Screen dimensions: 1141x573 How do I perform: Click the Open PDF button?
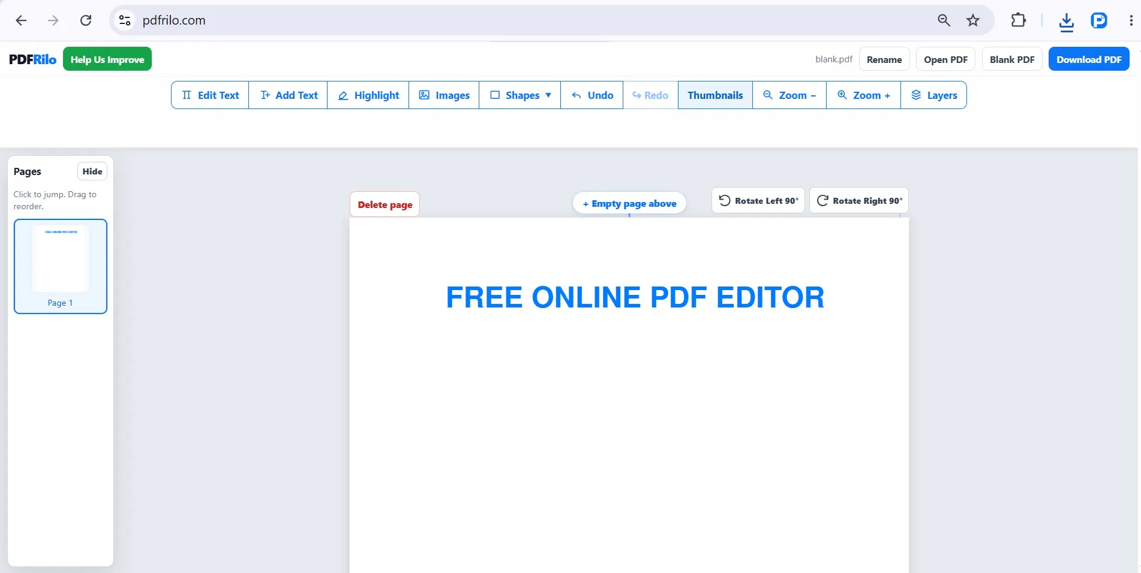click(945, 59)
